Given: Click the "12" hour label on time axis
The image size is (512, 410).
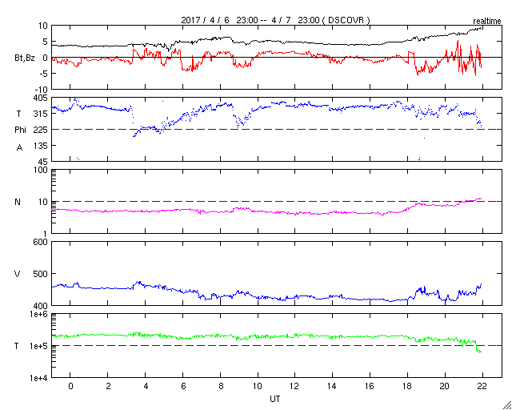Looking at the screenshot, I should 294,386.
